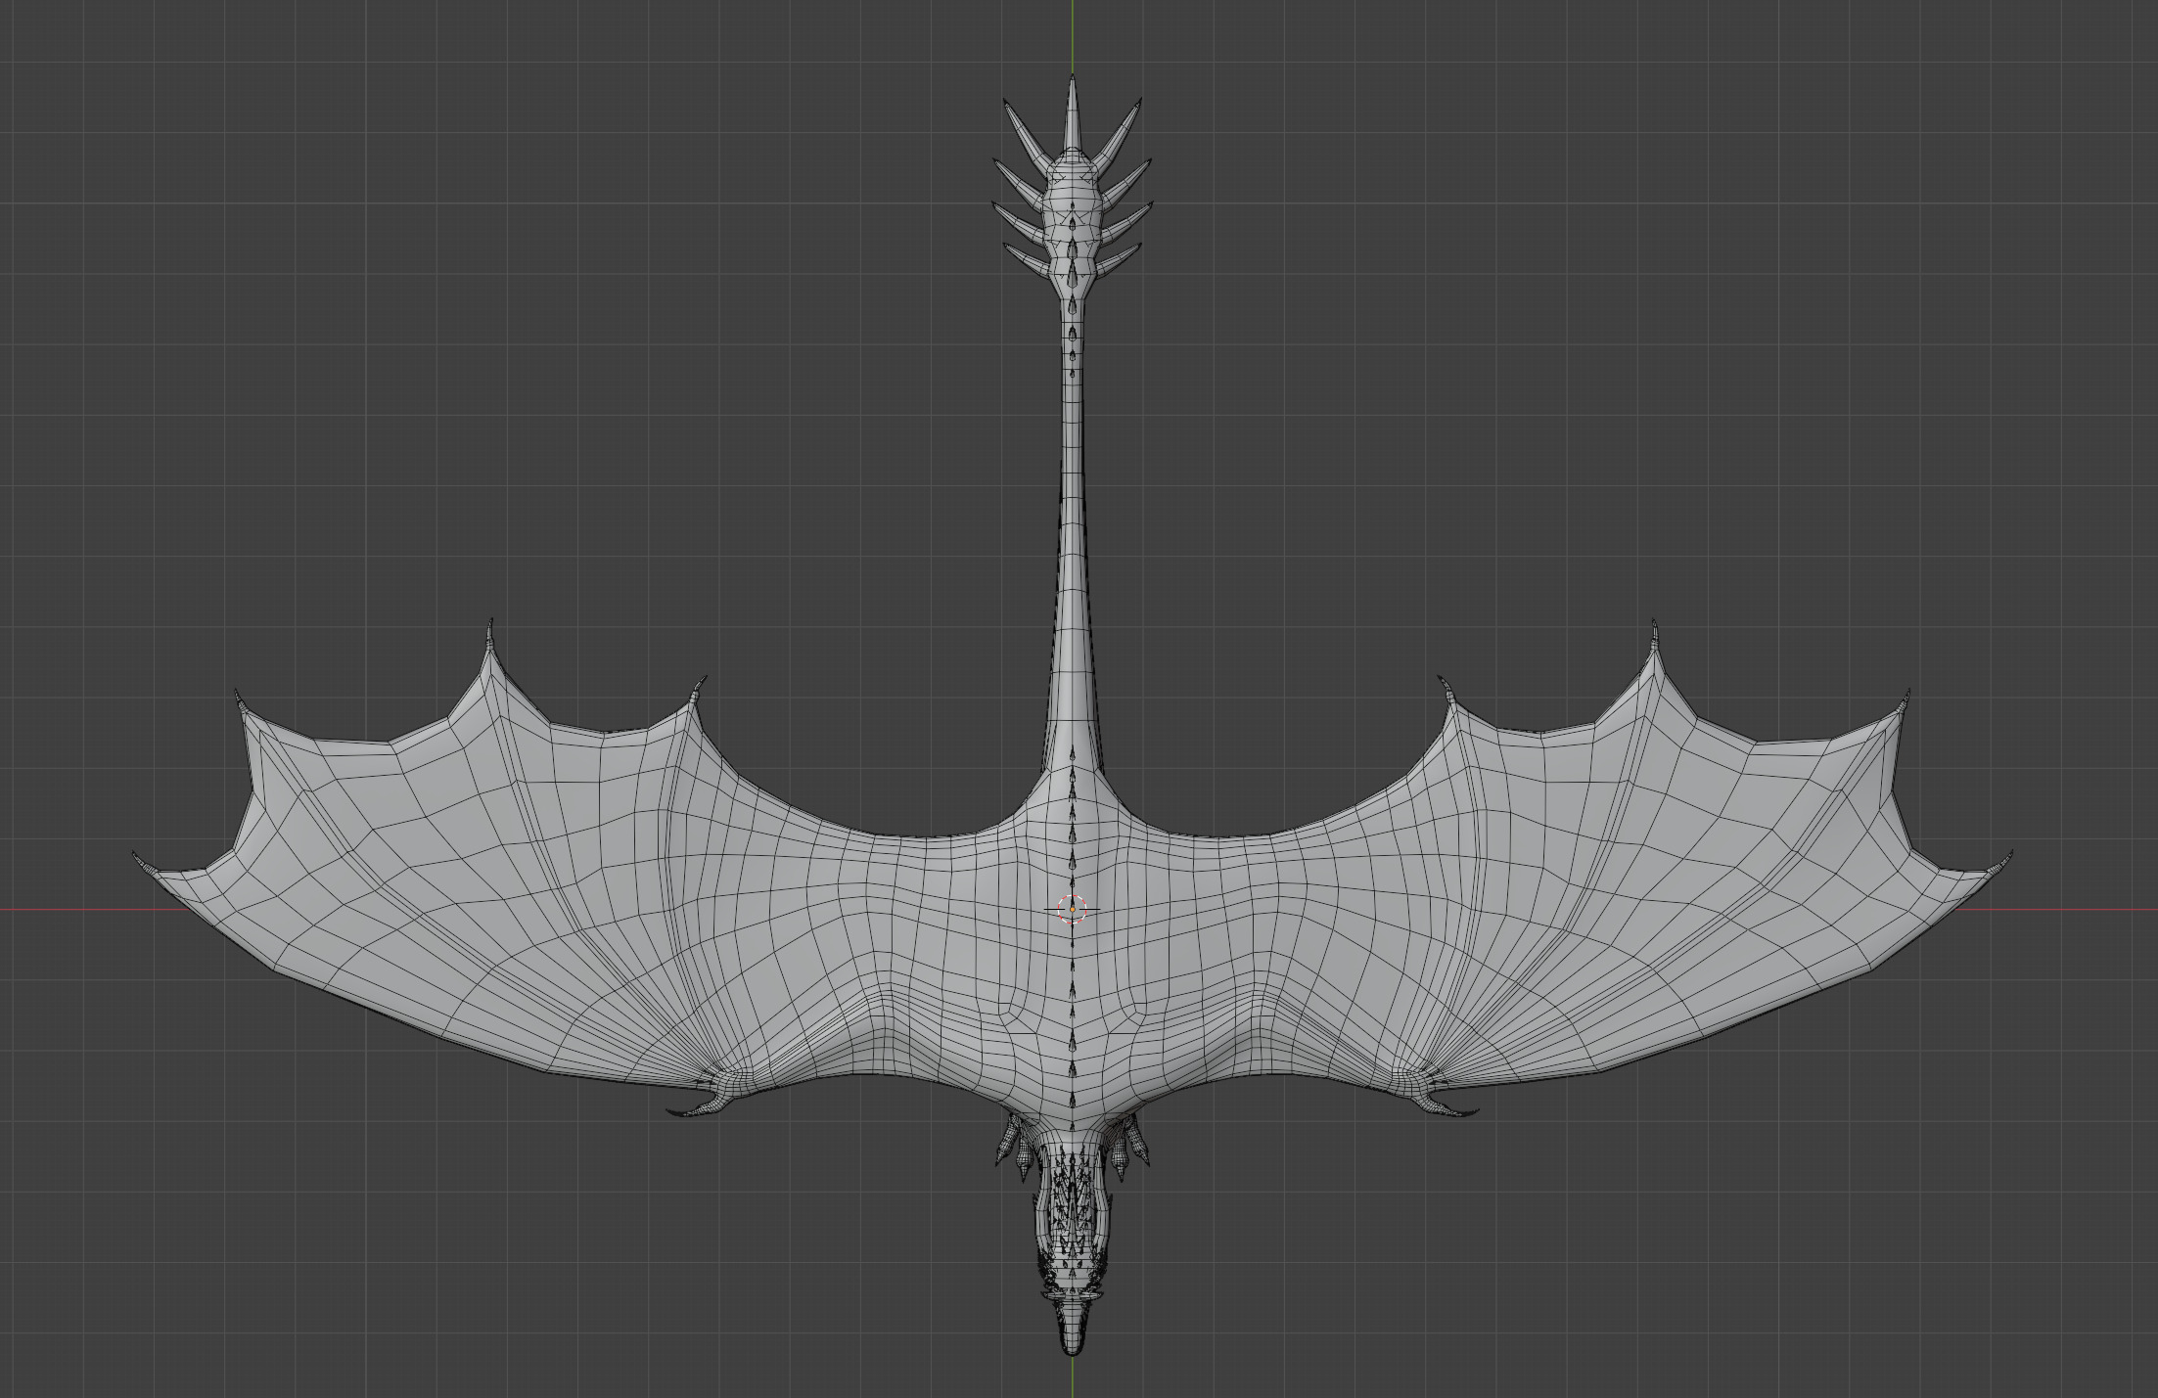This screenshot has width=2158, height=1398.
Task: Click the 3D cursor on the dragon's back
Action: click(x=1073, y=909)
